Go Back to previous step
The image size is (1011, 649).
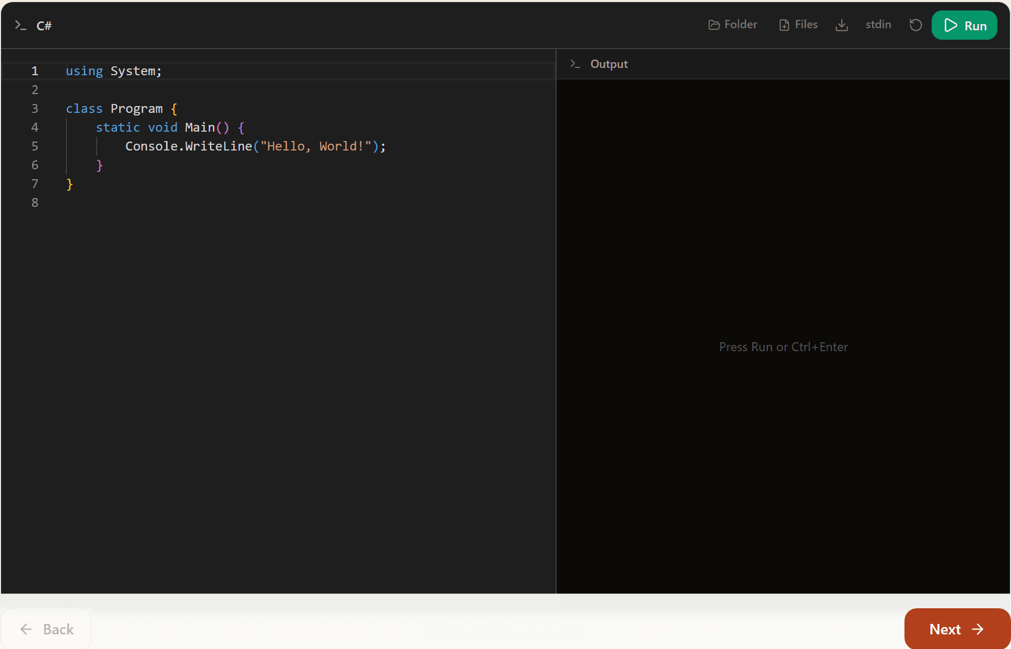coord(46,629)
